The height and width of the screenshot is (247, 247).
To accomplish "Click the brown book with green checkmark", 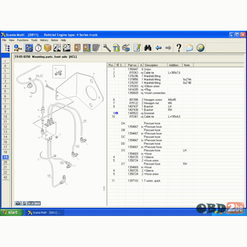I will pyautogui.click(x=87, y=48).
